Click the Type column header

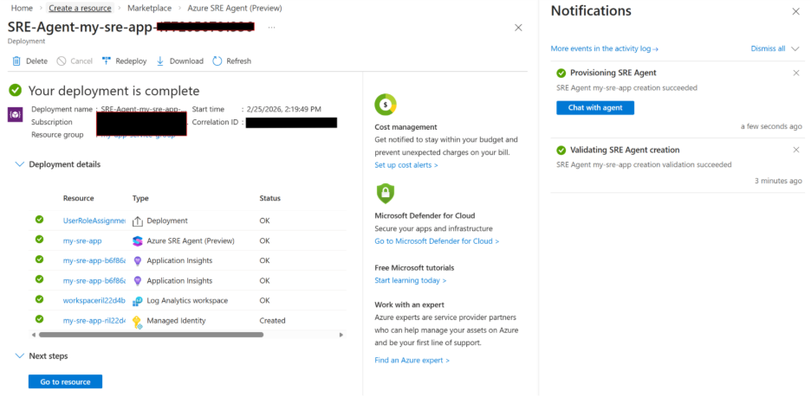(x=140, y=198)
